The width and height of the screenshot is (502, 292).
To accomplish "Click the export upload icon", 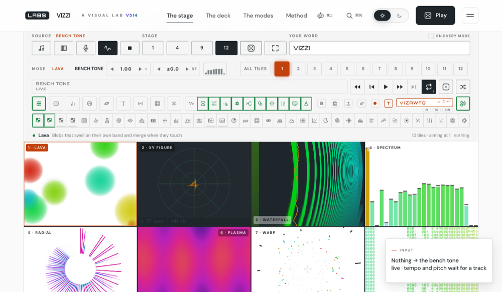I will (x=348, y=104).
